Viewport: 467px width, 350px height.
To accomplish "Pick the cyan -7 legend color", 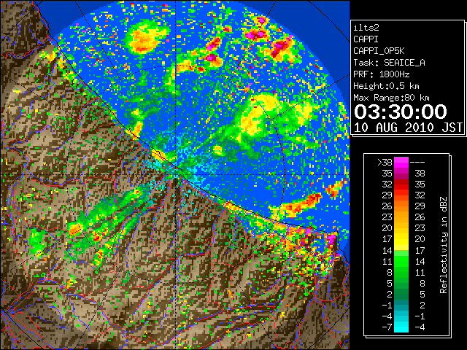I will (x=401, y=327).
